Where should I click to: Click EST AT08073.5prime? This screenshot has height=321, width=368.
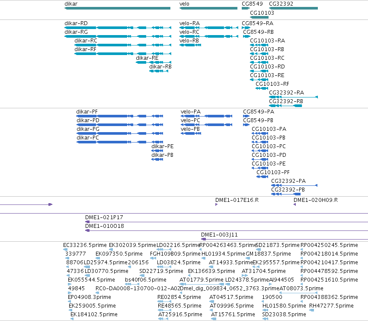click(298, 293)
